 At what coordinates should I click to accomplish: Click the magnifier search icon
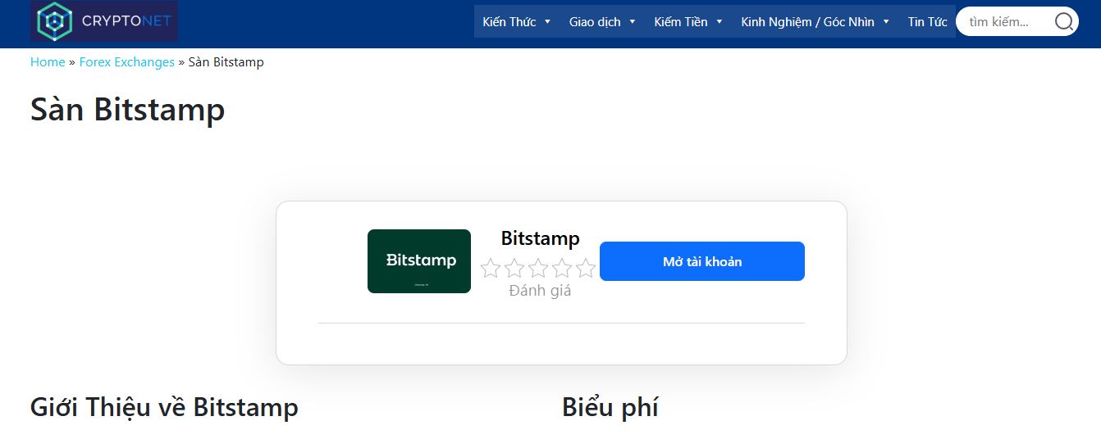click(1064, 22)
